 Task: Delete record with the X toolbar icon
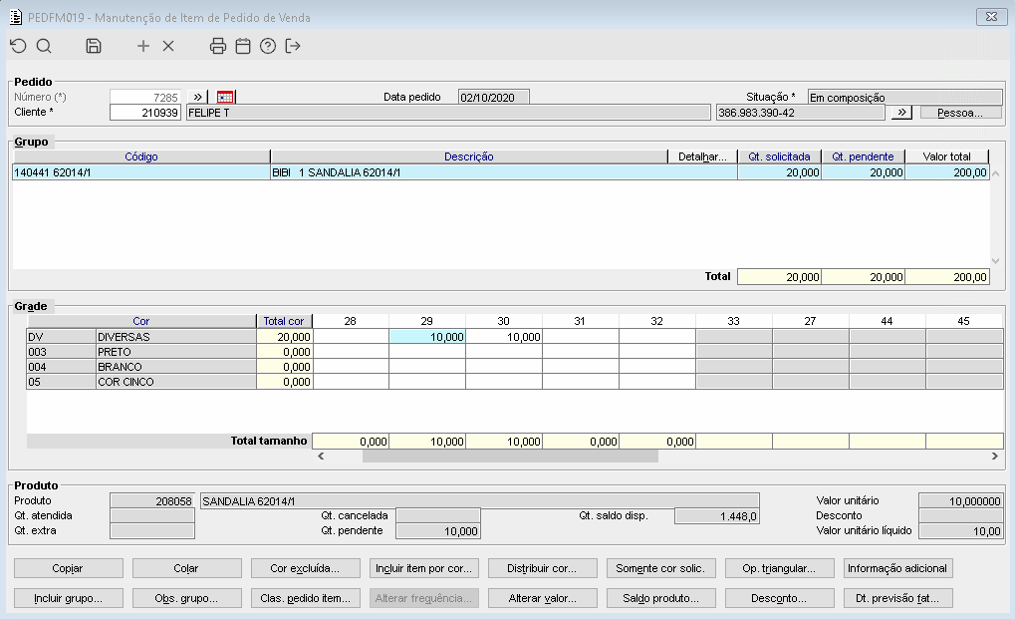click(x=168, y=46)
